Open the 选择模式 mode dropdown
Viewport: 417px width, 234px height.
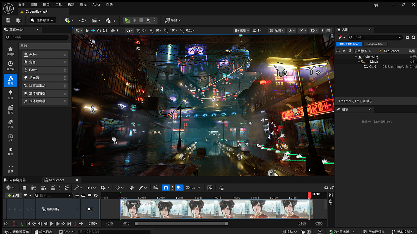(43, 20)
